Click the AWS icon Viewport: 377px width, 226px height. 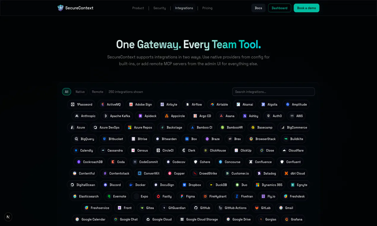coord(292,116)
